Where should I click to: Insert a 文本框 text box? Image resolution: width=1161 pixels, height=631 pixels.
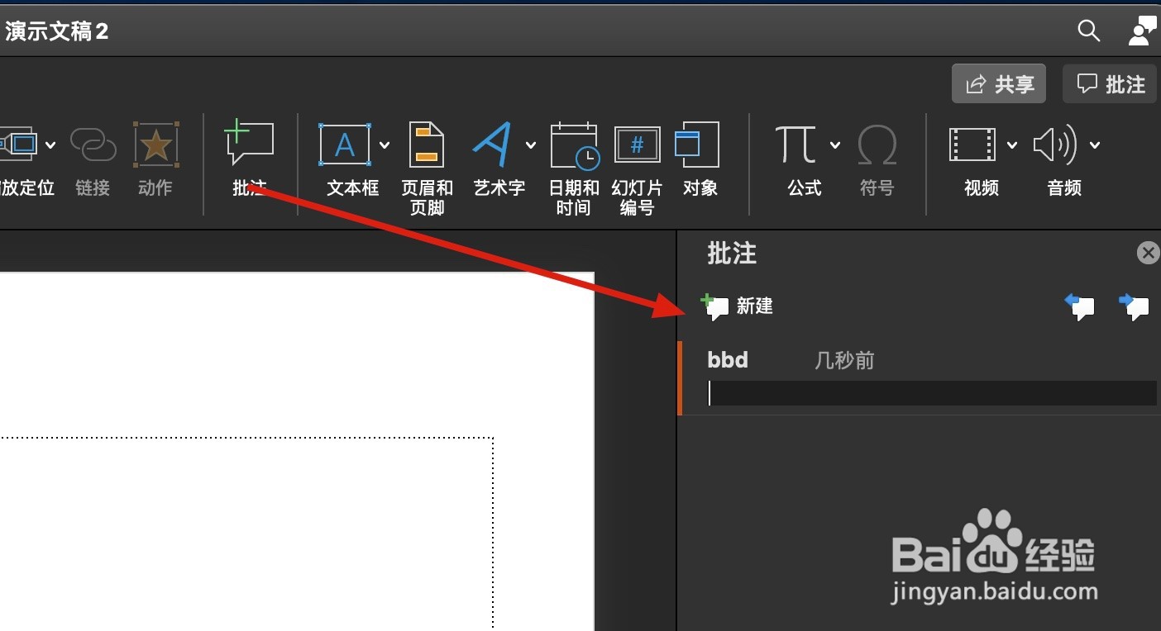tap(345, 145)
